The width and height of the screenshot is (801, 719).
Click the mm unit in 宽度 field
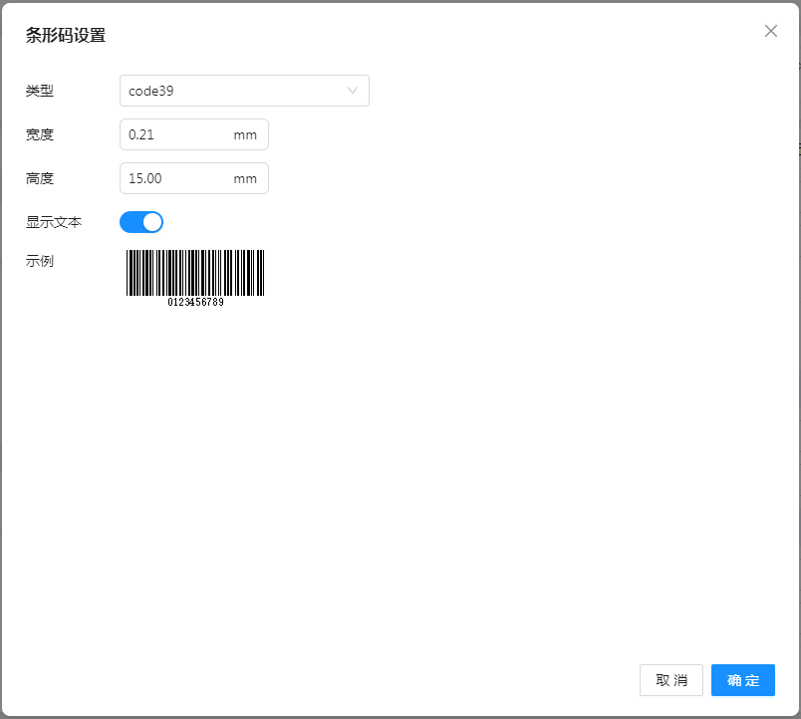245,134
